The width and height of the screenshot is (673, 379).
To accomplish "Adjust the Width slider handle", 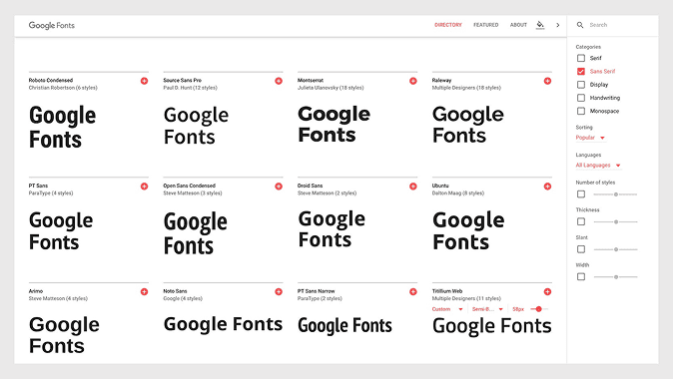I will click(x=616, y=276).
